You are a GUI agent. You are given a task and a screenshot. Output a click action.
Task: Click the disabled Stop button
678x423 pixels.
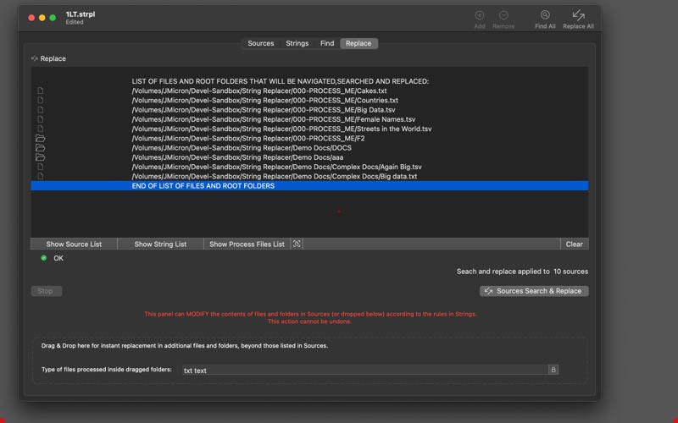click(47, 291)
